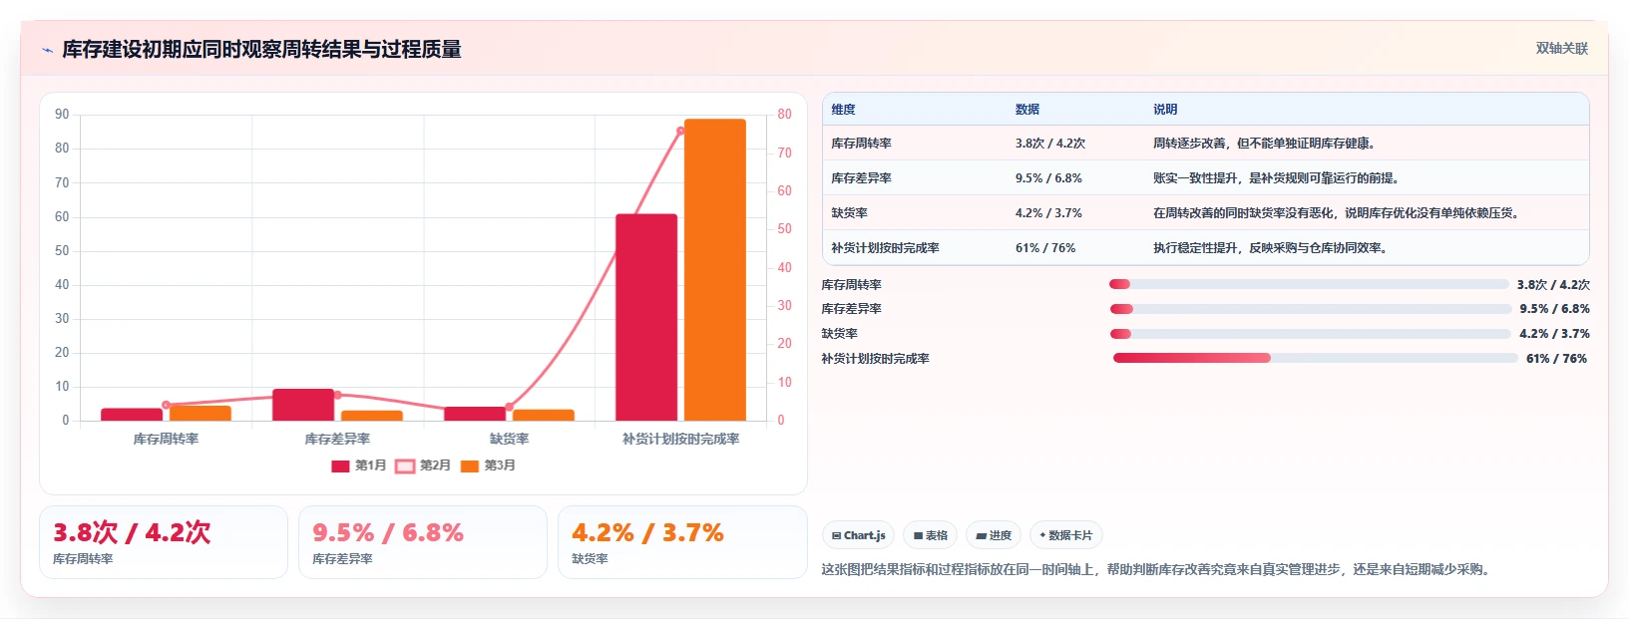Click the red 第1月 completion-rate bar
1629x619 pixels.
[646, 317]
